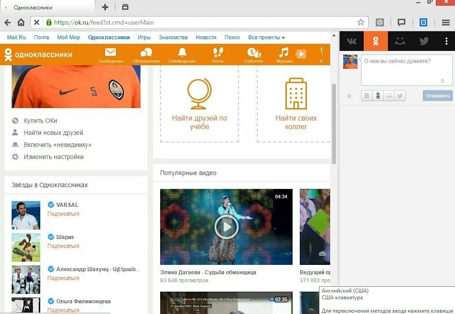
Task: Play the Элина Дагаева video
Action: 226,227
